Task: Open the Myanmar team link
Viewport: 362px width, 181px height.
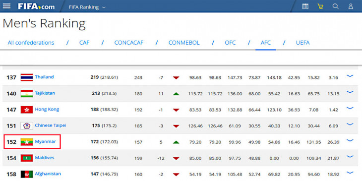Action: click(45, 141)
